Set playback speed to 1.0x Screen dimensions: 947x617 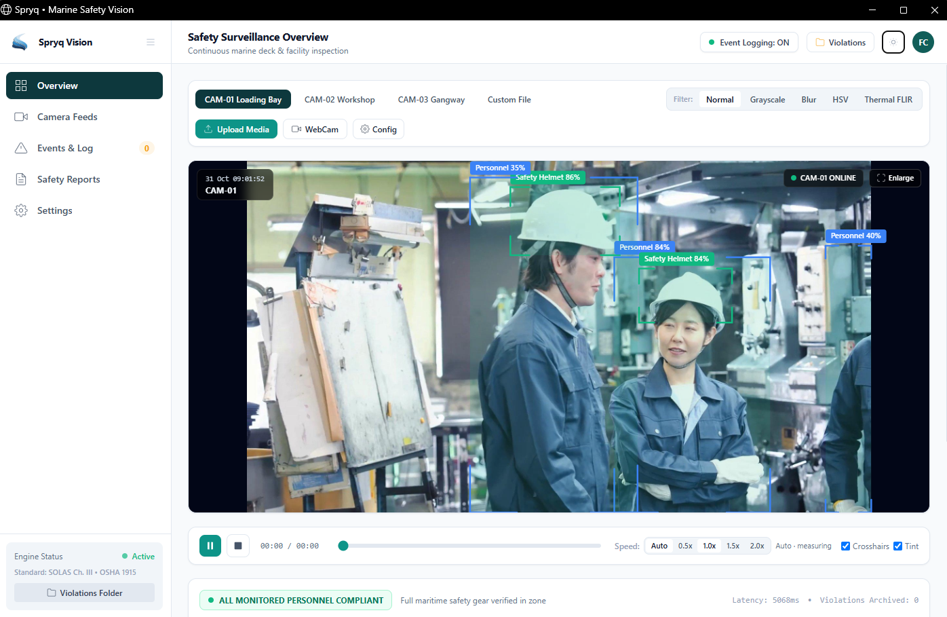(x=709, y=546)
